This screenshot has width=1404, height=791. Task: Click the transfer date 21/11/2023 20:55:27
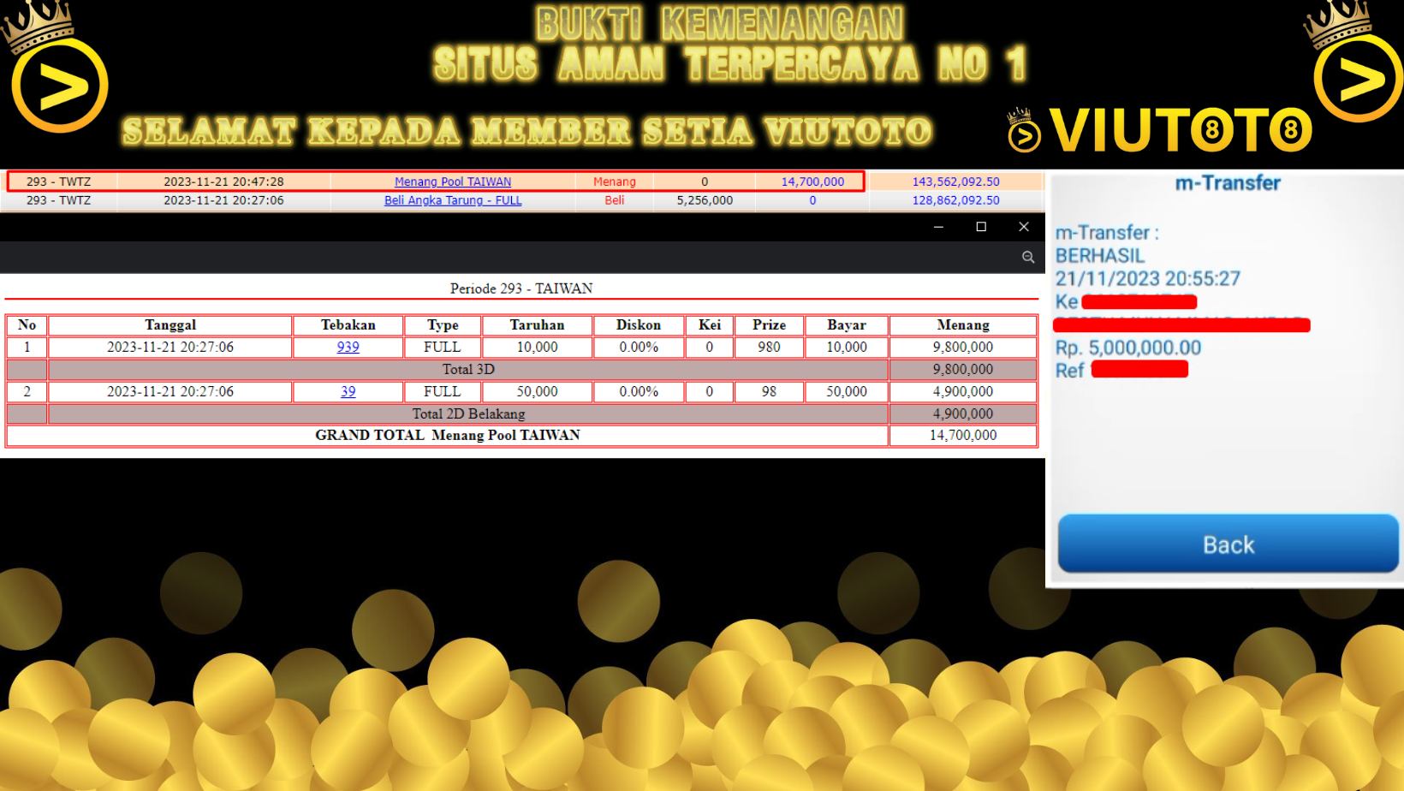[1147, 278]
